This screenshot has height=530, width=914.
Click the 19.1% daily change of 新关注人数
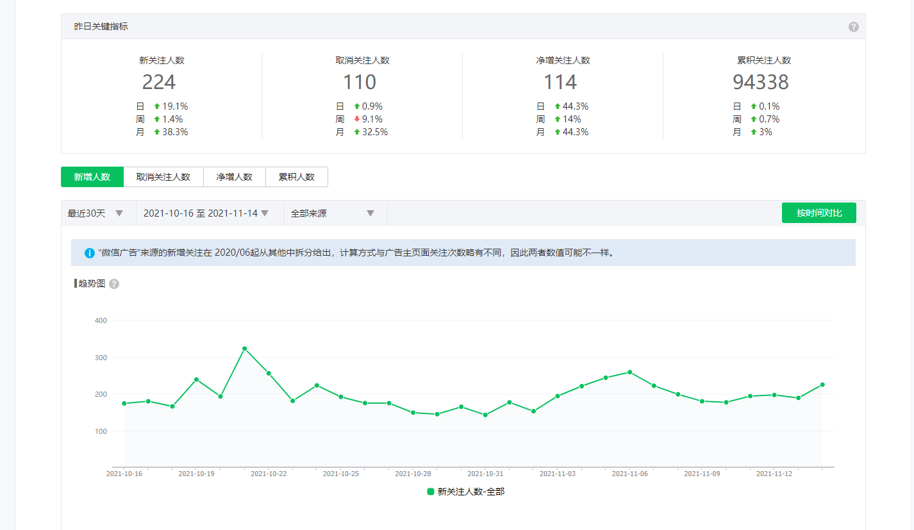[175, 106]
